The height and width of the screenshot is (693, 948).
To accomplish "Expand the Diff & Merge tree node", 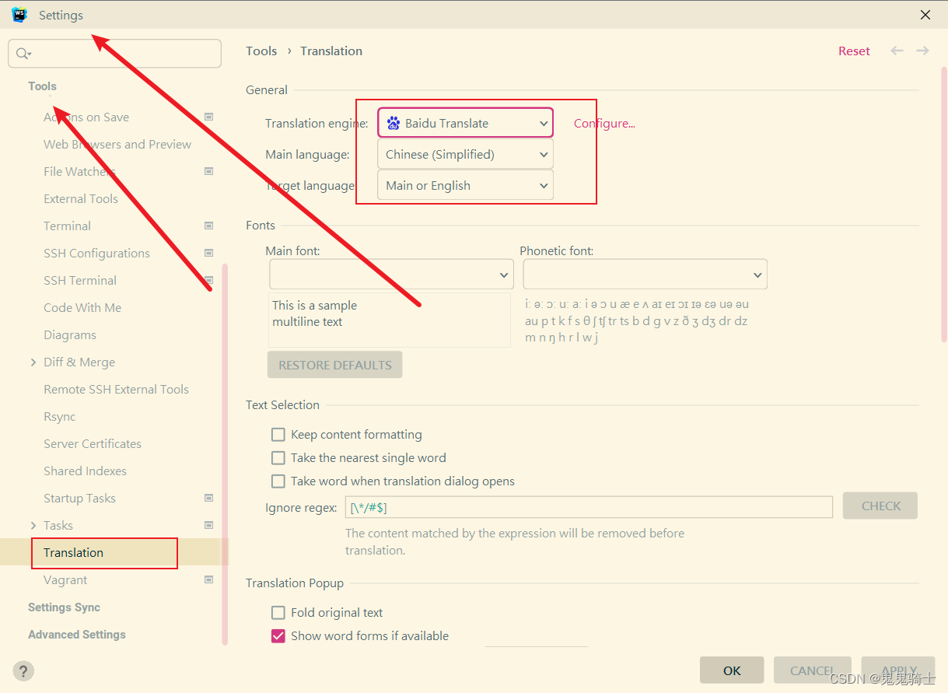I will (x=33, y=362).
